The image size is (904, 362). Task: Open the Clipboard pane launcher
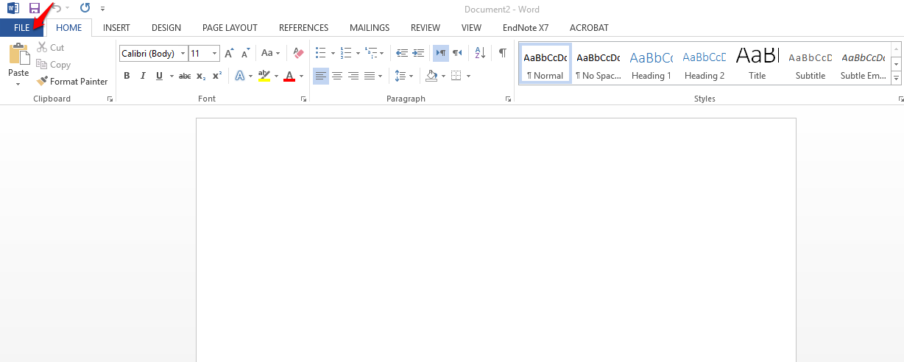(110, 99)
